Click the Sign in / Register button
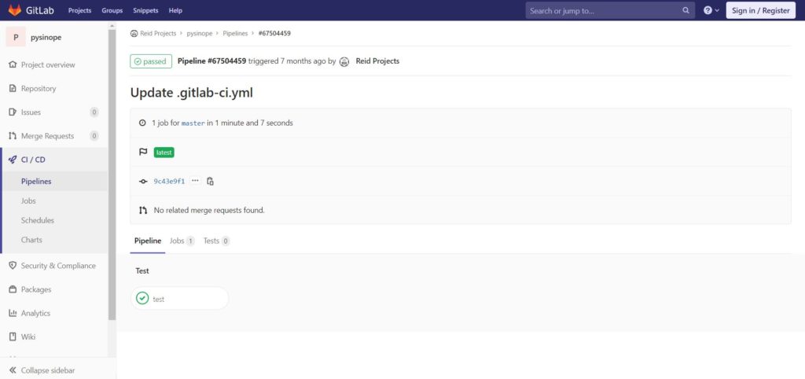805x379 pixels. point(760,10)
